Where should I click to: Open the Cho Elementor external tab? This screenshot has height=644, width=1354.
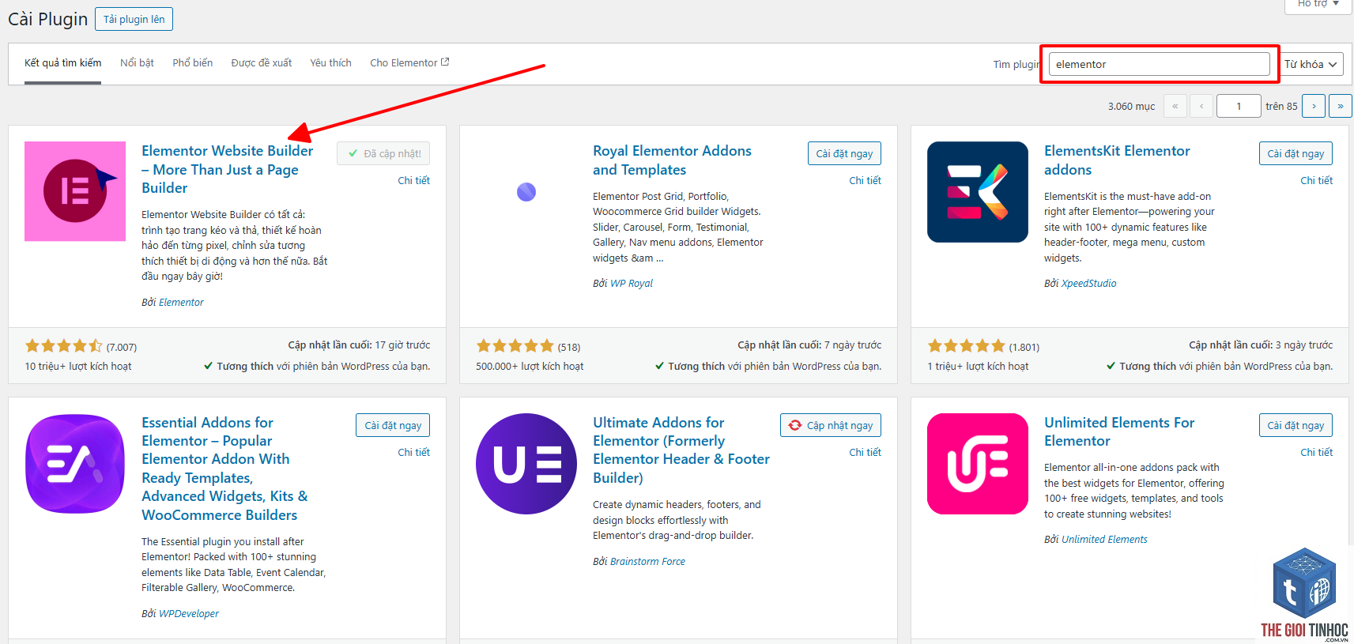coord(409,63)
